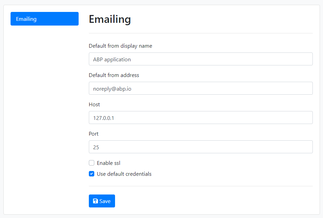The width and height of the screenshot is (323, 218).
Task: Select the noreply@abp.io address field
Action: point(200,88)
